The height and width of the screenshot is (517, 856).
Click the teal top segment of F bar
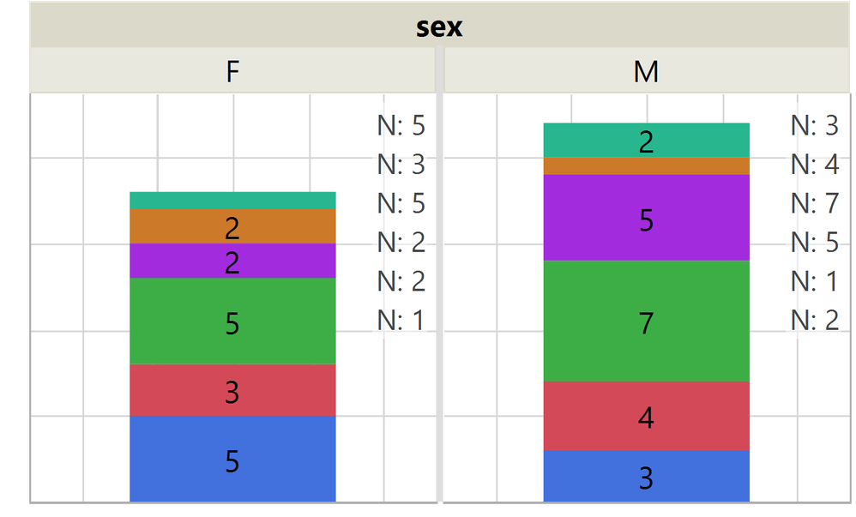pyautogui.click(x=232, y=201)
